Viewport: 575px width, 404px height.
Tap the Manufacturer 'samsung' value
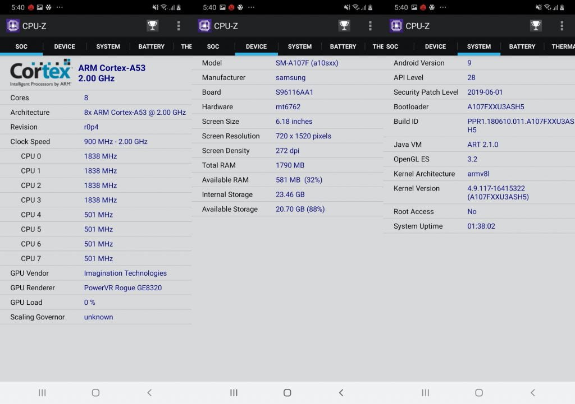(x=290, y=77)
